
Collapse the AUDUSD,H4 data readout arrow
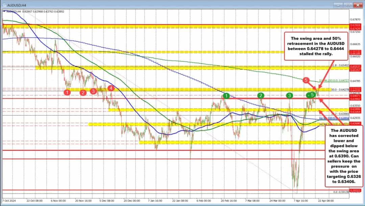(4, 11)
